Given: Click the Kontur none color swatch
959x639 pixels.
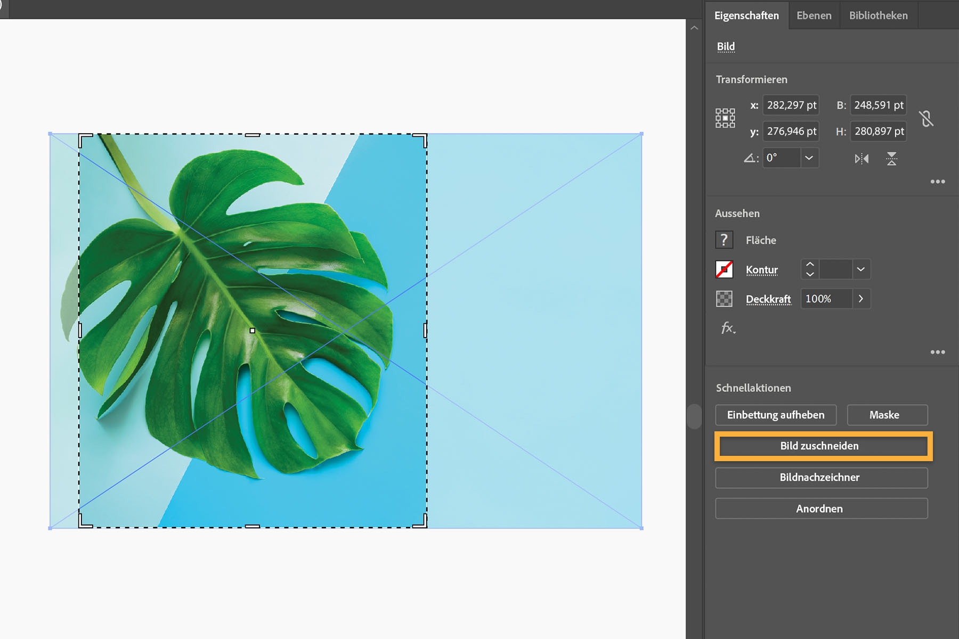Looking at the screenshot, I should pos(724,269).
